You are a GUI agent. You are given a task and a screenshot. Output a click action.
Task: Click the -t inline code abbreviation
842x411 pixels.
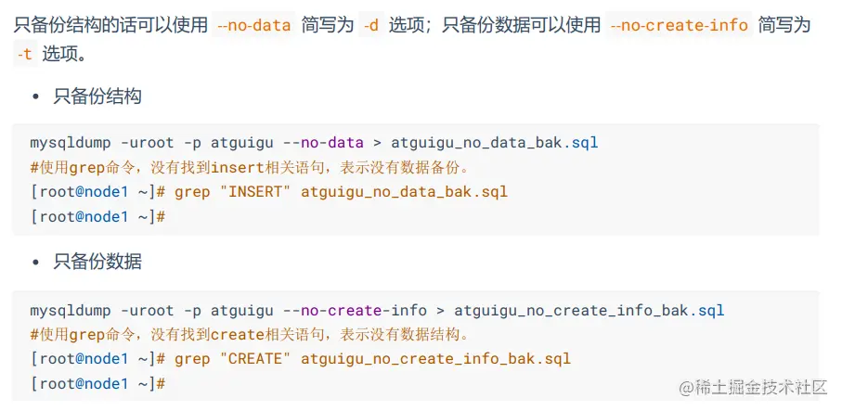[x=24, y=55]
